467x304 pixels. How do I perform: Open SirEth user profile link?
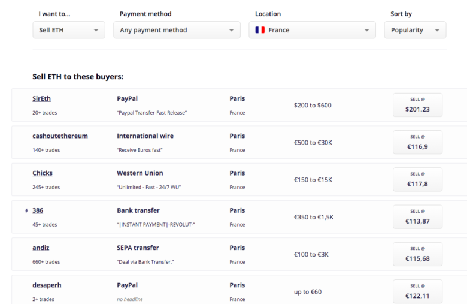click(x=41, y=98)
